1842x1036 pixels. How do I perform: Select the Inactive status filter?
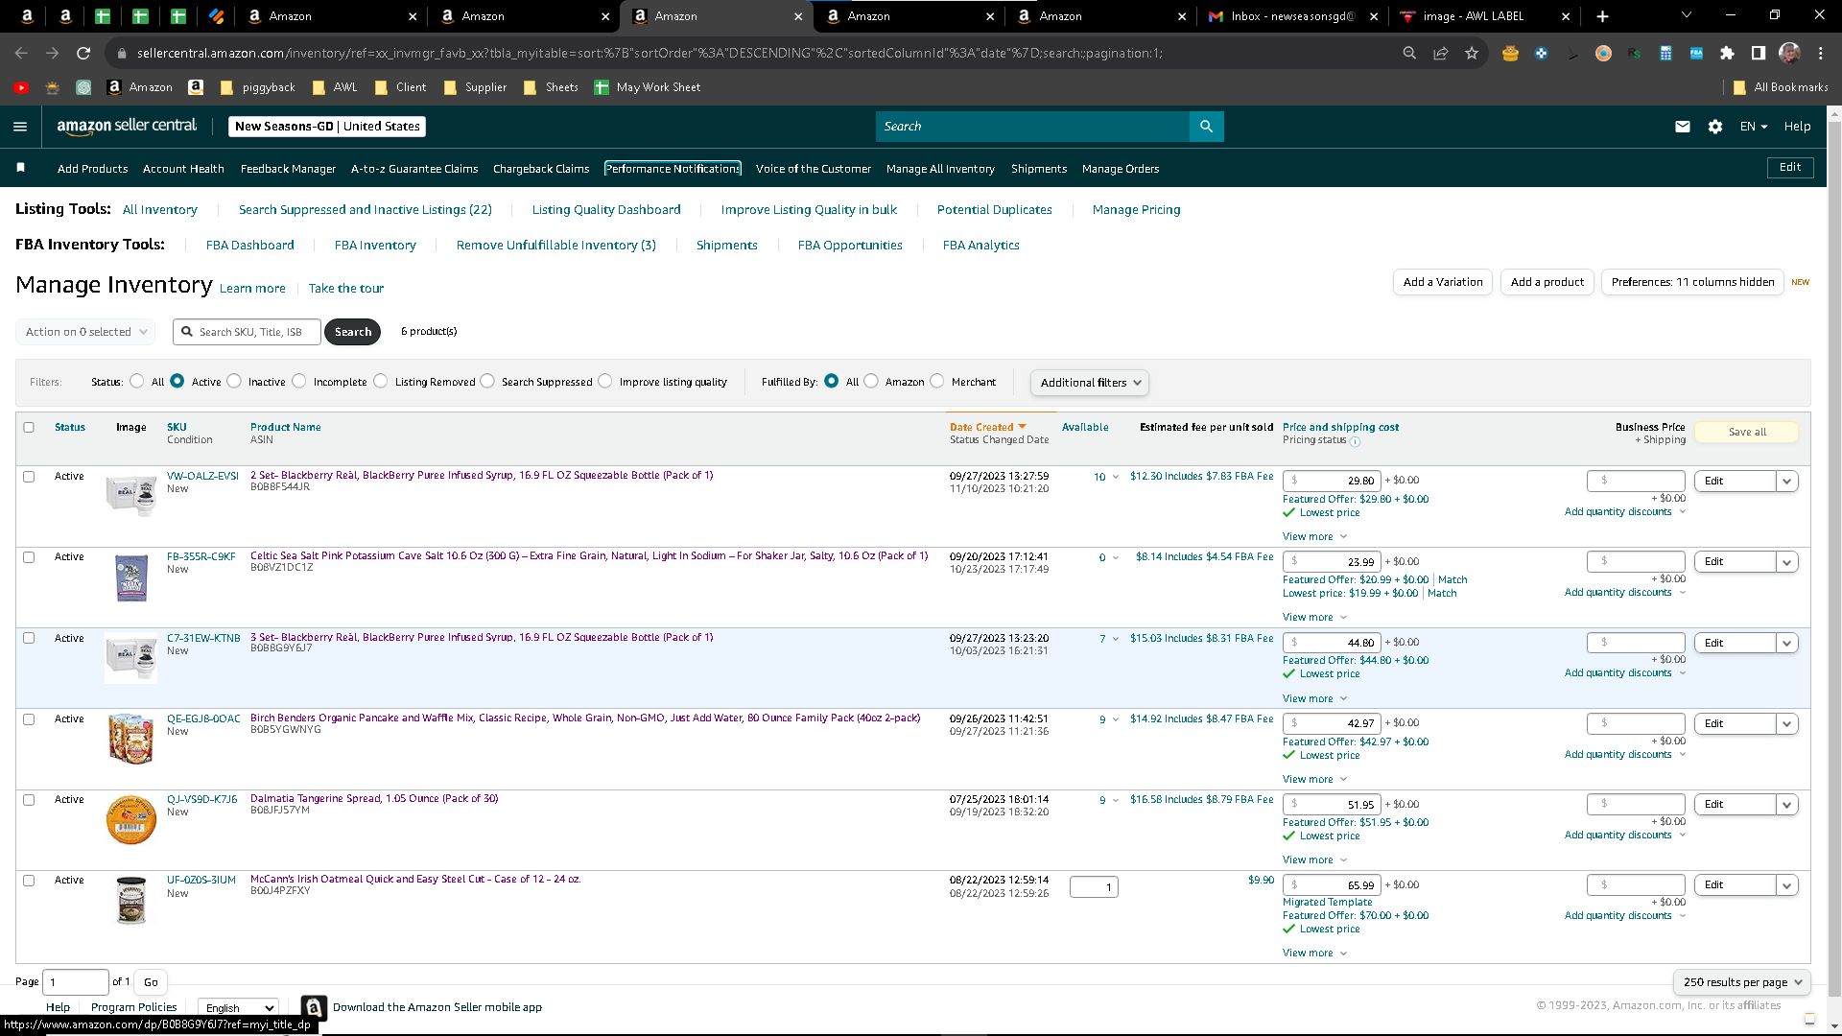pyautogui.click(x=234, y=382)
